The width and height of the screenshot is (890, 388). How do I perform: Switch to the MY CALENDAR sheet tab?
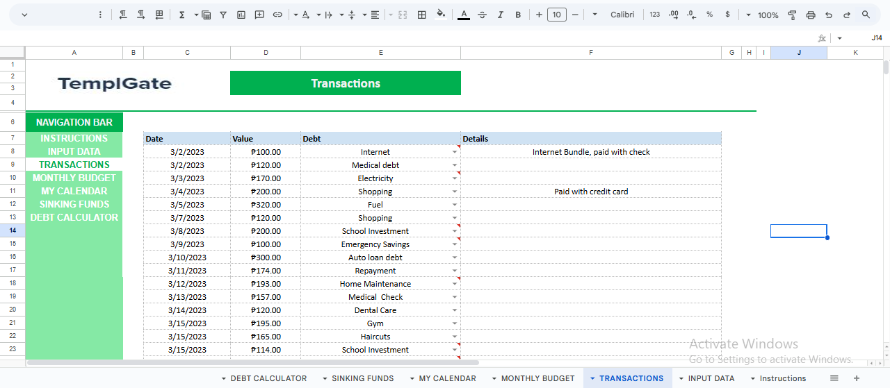[x=448, y=378]
